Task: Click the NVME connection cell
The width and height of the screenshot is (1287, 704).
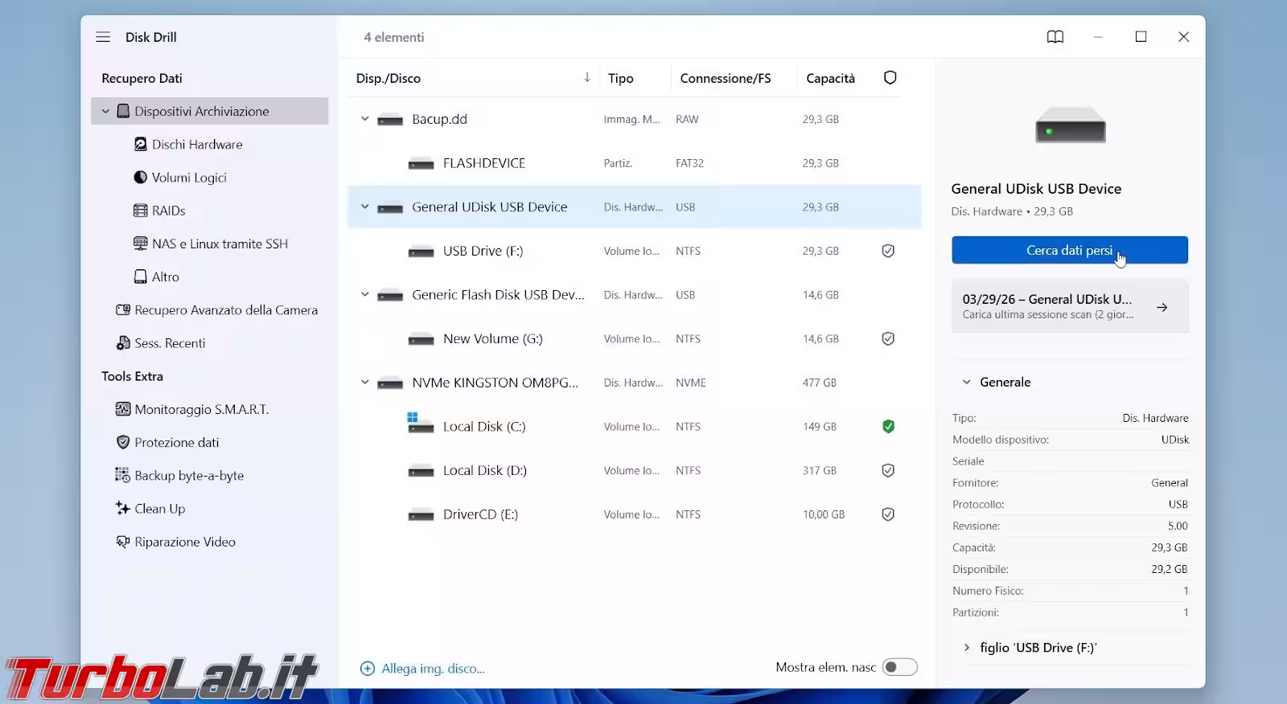Action: click(691, 383)
